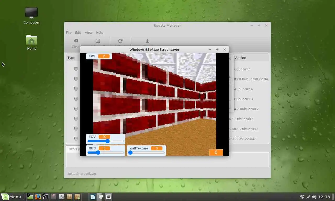Click the shield icon in the 0240203~22.04.1 row

tap(76, 139)
